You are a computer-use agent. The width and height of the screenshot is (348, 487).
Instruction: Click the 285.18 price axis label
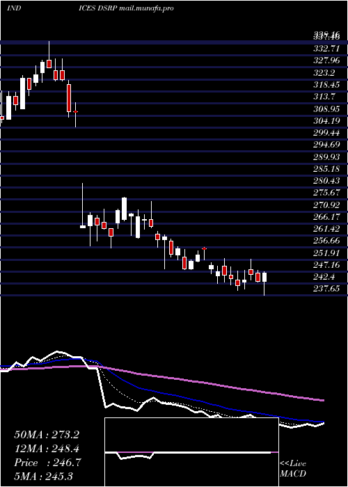click(x=327, y=169)
